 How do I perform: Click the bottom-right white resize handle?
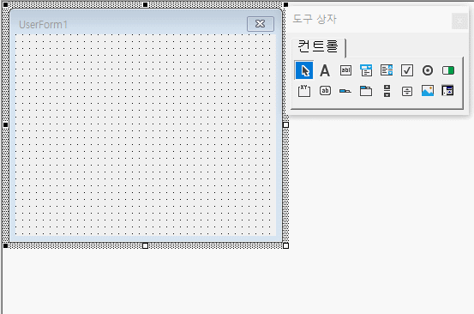285,245
